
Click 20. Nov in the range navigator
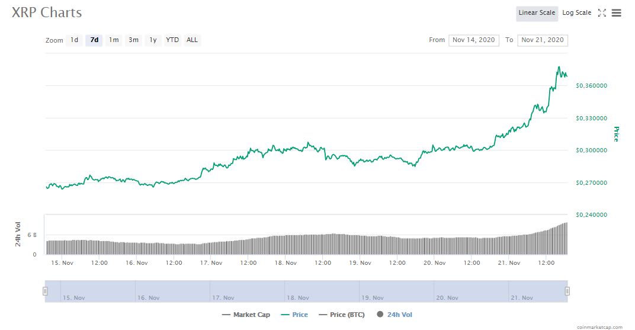(447, 297)
